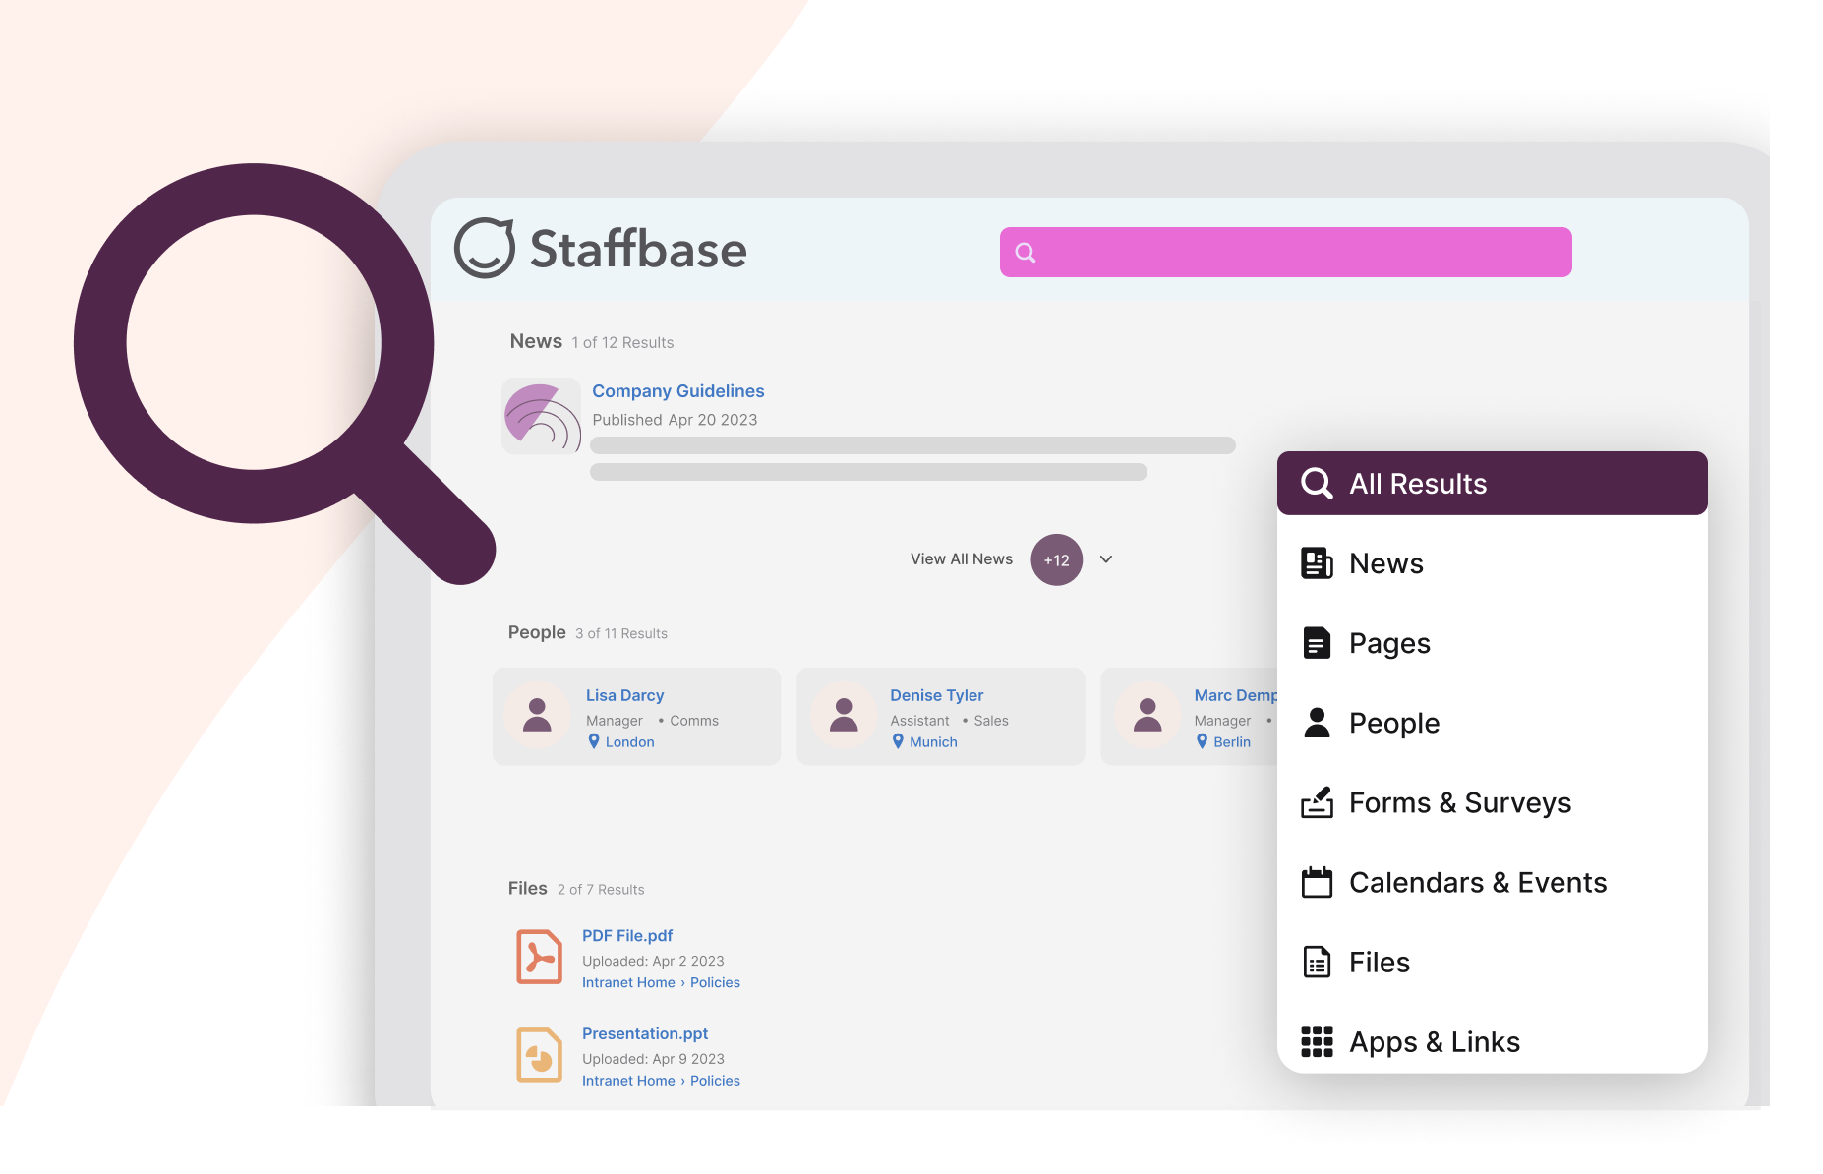
Task: Click London location pin icon
Action: tap(594, 741)
